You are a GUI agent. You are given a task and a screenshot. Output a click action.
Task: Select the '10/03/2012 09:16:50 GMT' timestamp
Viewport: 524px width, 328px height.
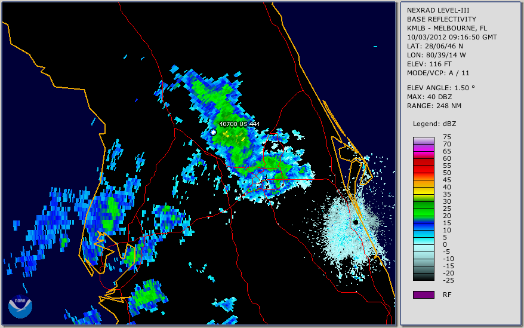coord(452,37)
